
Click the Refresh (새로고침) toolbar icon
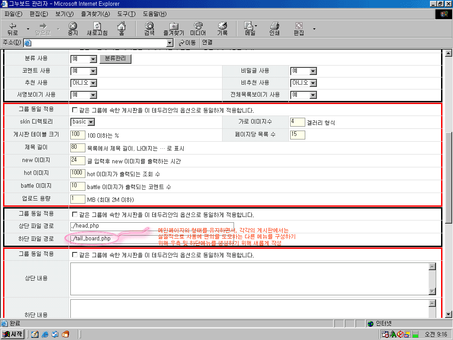coord(98,29)
